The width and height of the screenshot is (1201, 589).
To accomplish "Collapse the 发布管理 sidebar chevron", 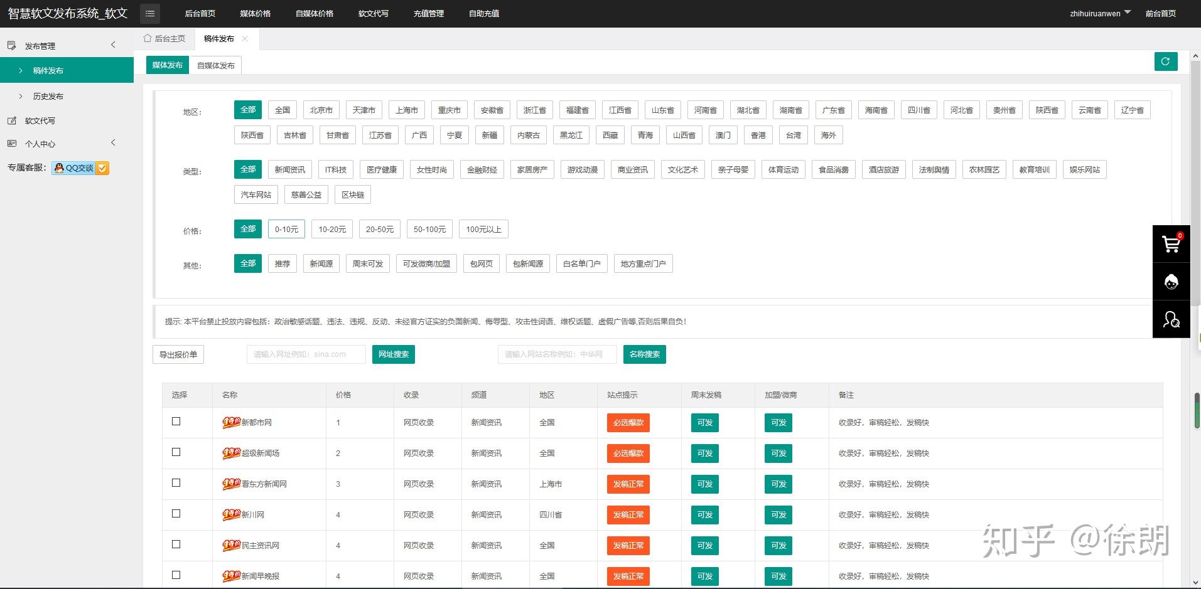I will pos(113,45).
